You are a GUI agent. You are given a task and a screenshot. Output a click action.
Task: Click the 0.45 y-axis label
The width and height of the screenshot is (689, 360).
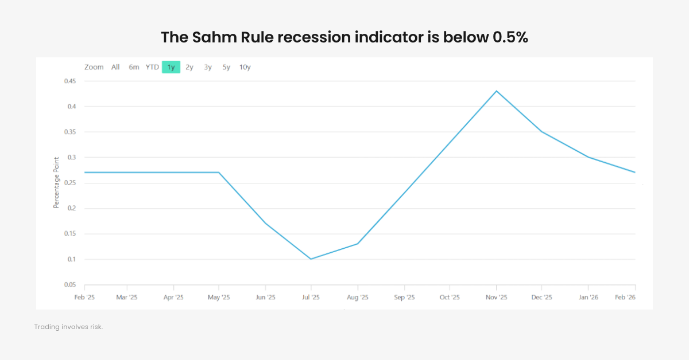[x=69, y=81]
